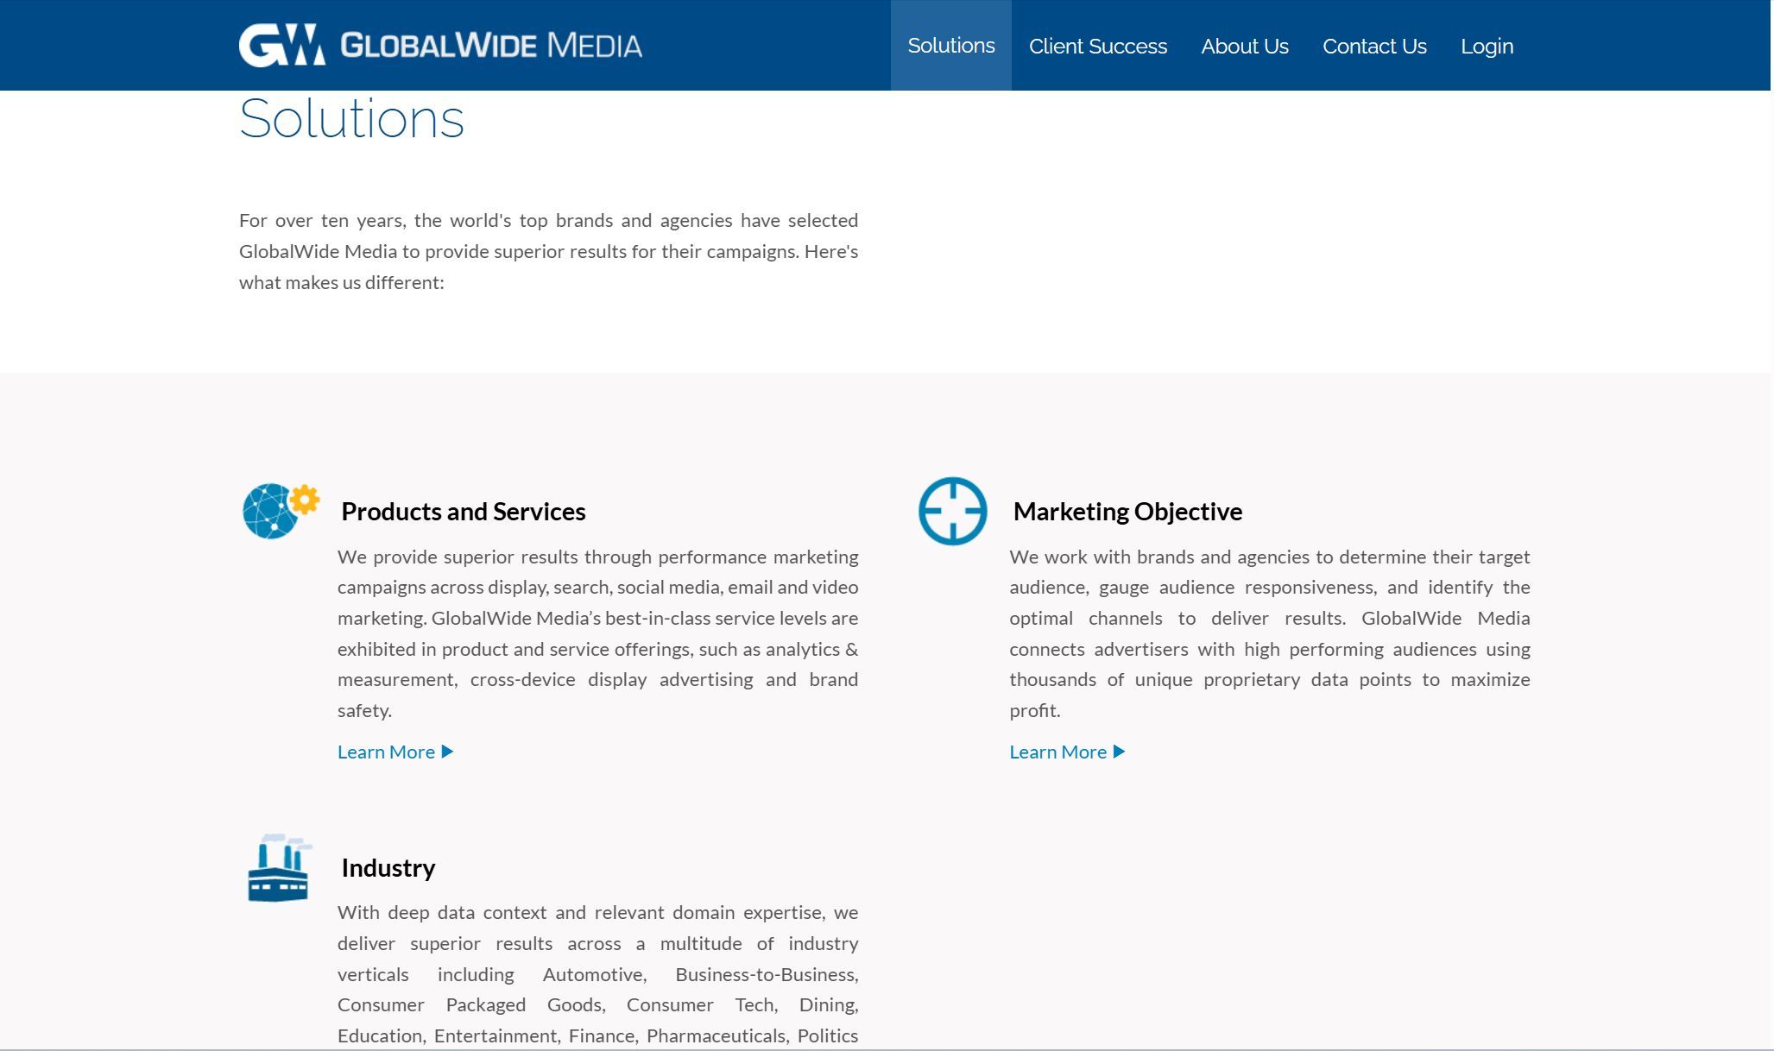Click the crosshair target icon

click(952, 511)
